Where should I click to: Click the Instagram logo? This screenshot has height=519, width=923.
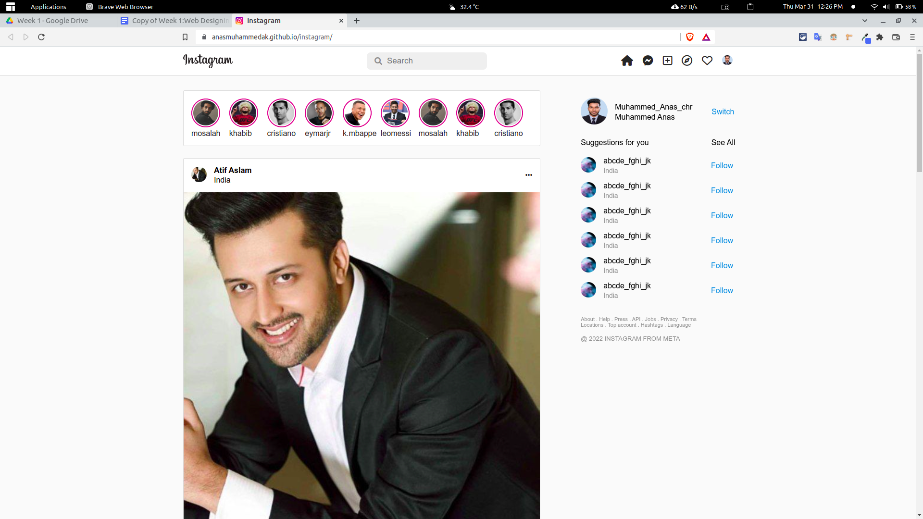coord(207,61)
